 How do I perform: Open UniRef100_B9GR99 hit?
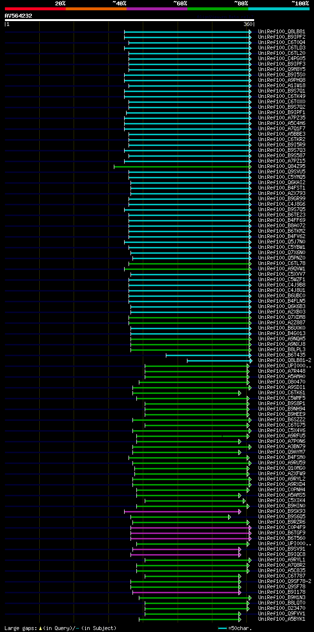[282, 199]
